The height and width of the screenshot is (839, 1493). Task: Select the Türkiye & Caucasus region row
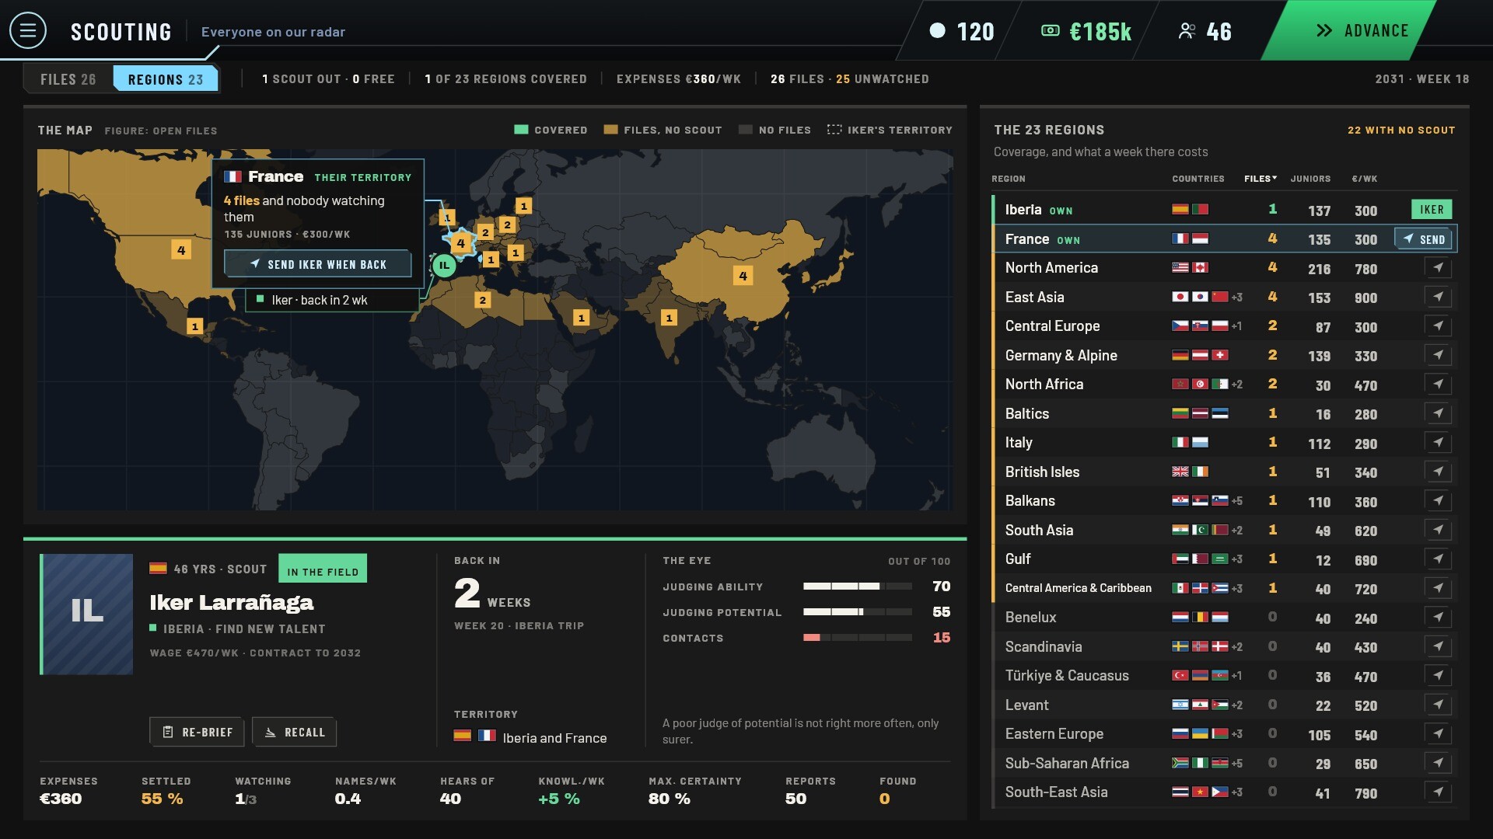pyautogui.click(x=1225, y=676)
